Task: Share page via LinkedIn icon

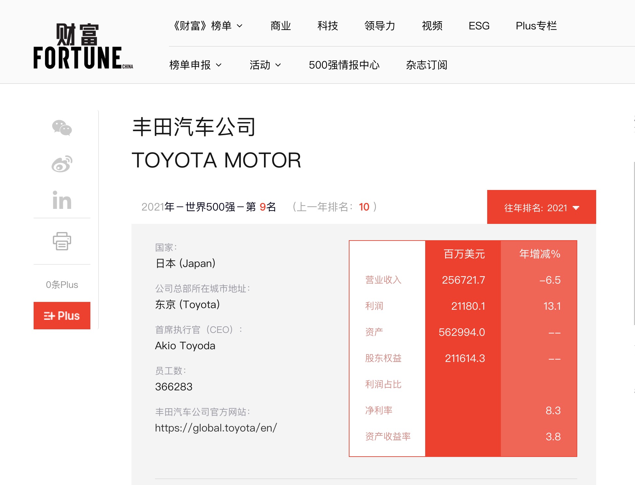Action: click(x=62, y=200)
